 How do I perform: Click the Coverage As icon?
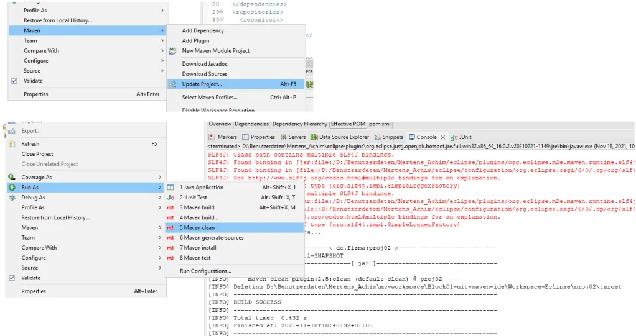coord(12,177)
